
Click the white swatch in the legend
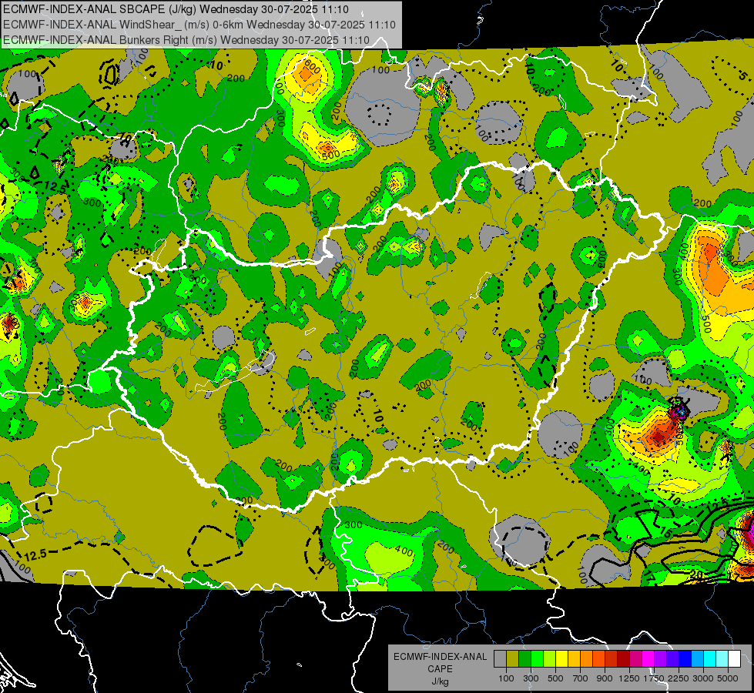pos(735,659)
